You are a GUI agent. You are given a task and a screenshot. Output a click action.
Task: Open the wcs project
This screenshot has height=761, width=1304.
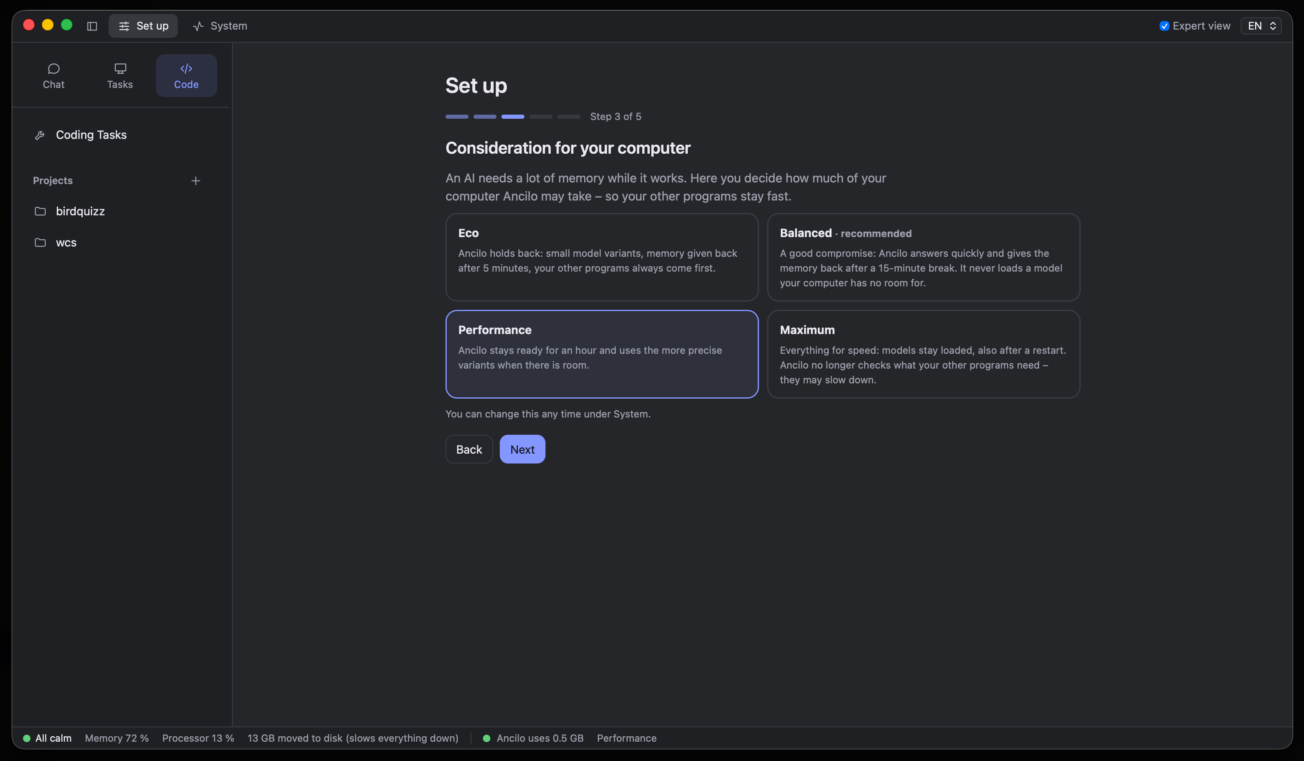[120, 242]
